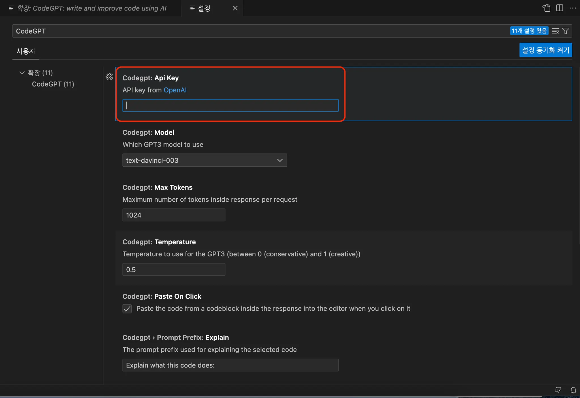Viewport: 580px width, 398px height.
Task: Select CodeGPT (11) in the settings tree
Action: [53, 84]
